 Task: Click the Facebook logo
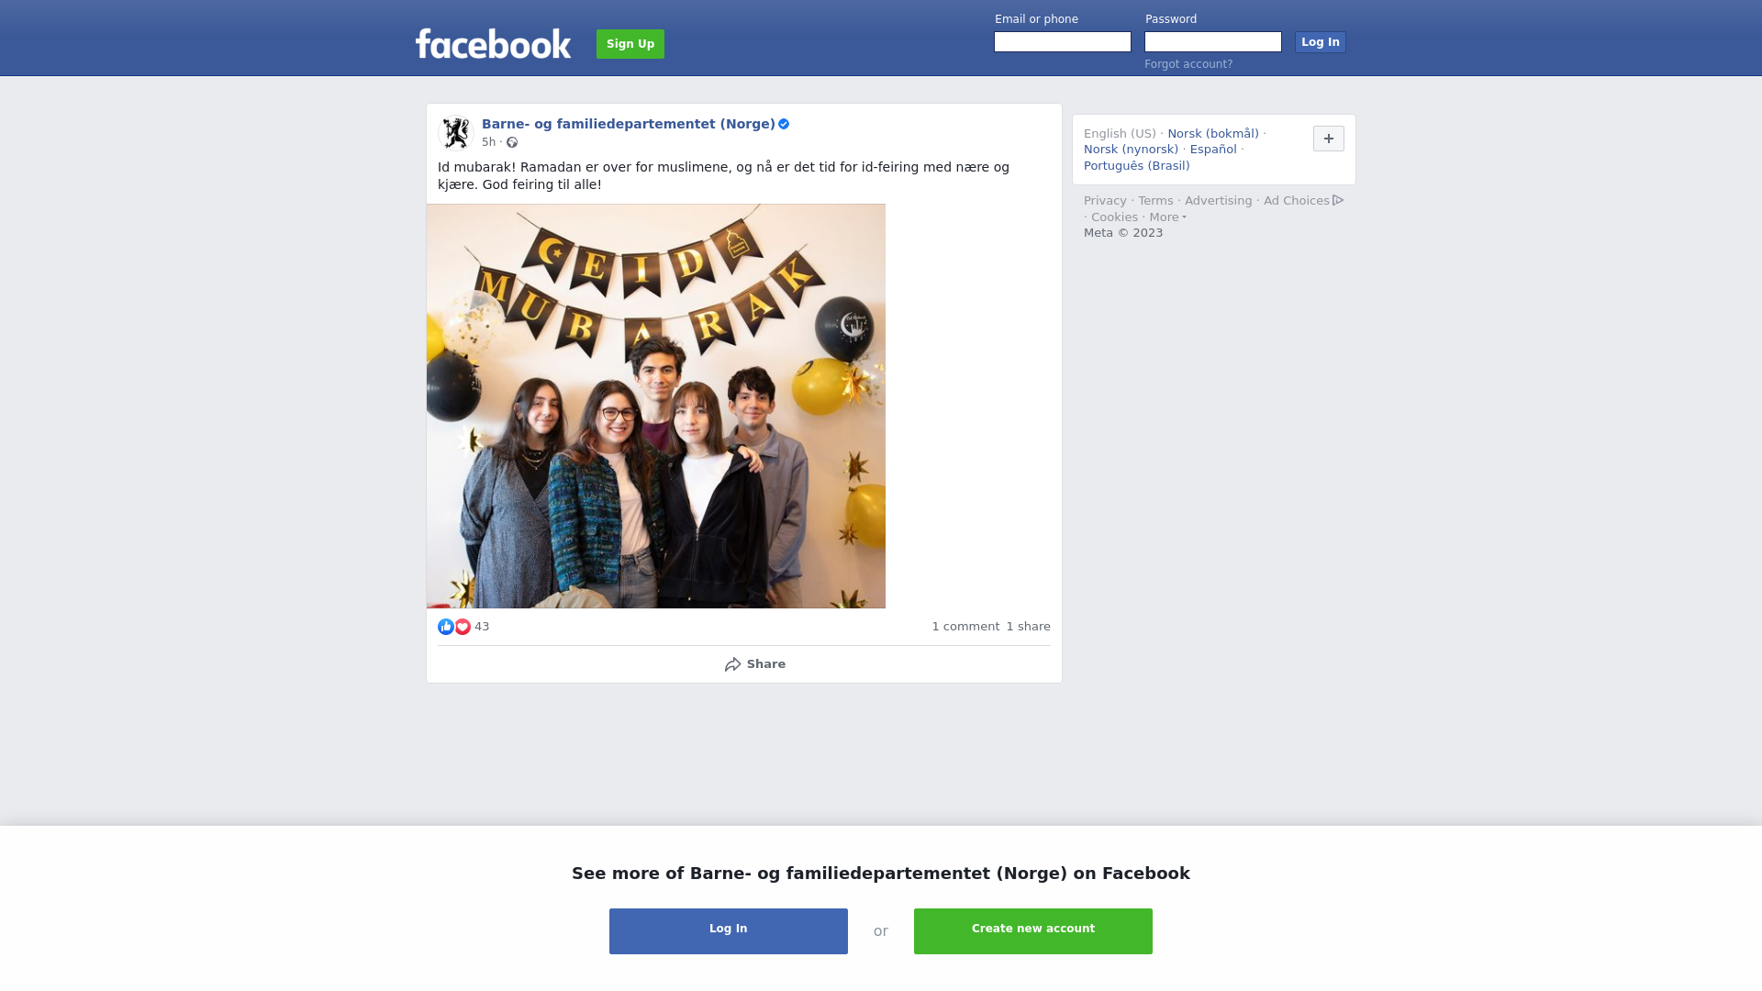(x=493, y=44)
